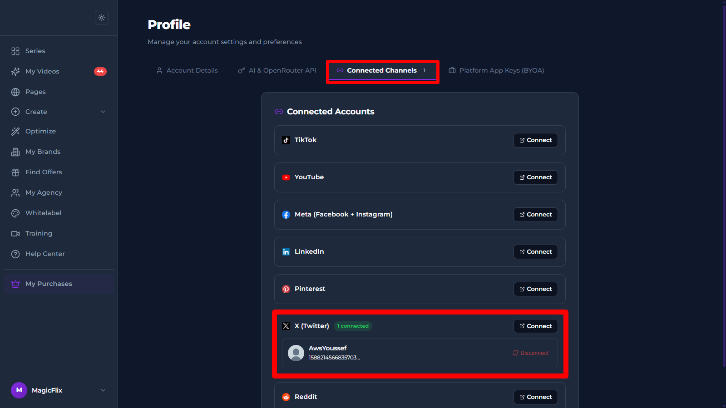
Task: Open the Help Center link
Action: 59,254
